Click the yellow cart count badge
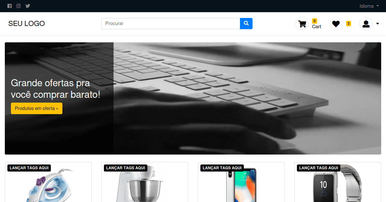 pos(315,21)
